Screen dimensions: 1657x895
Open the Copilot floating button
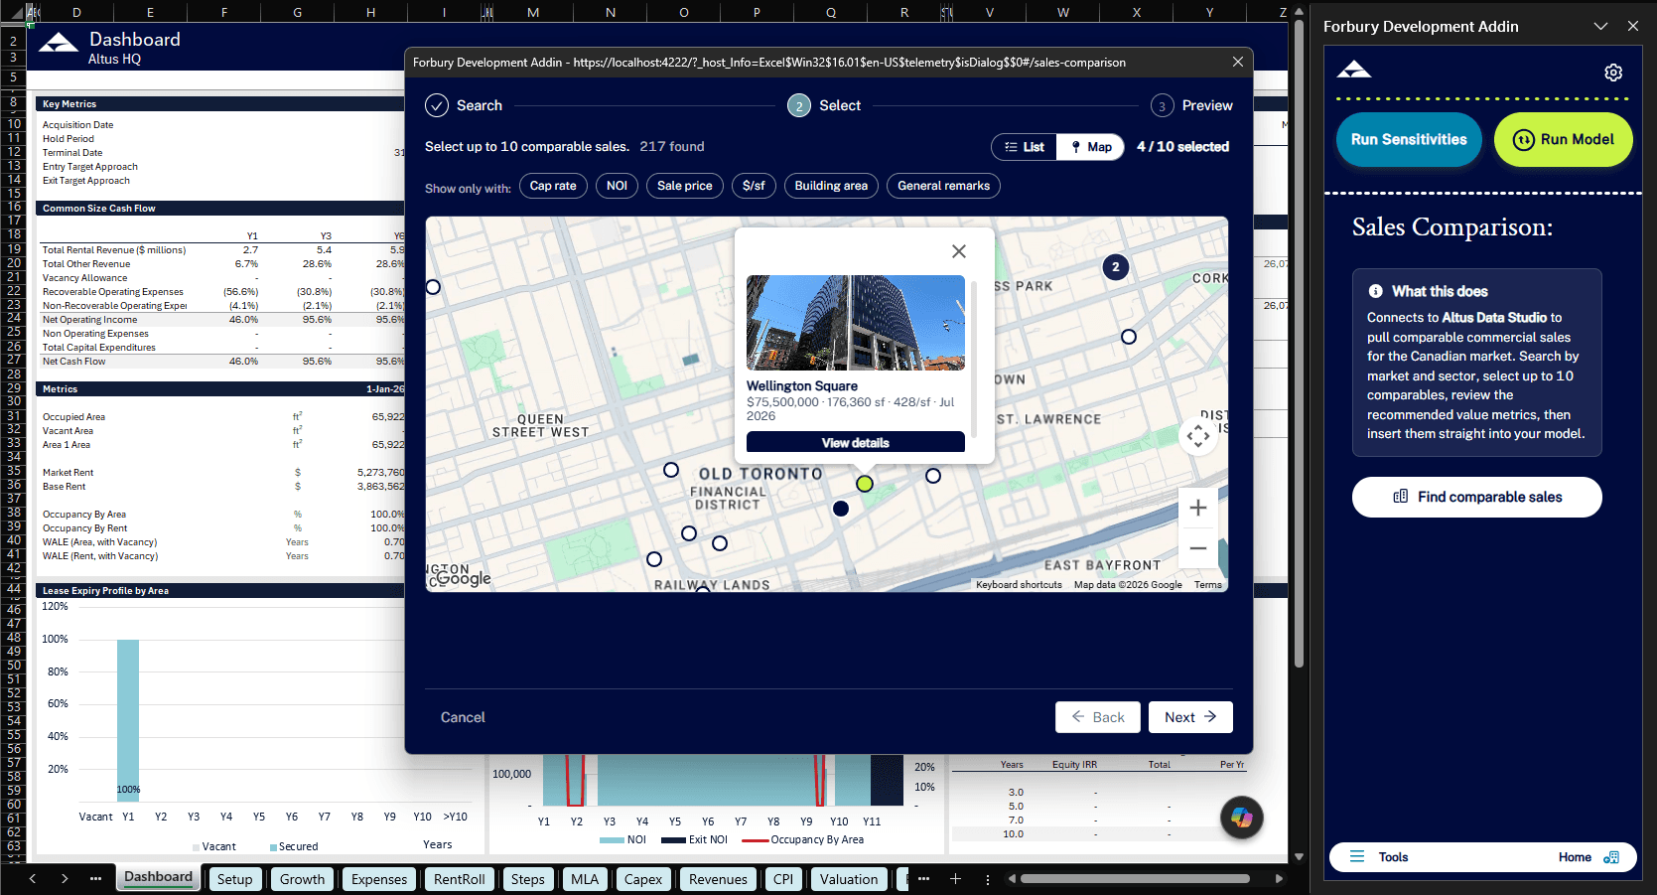pos(1242,818)
